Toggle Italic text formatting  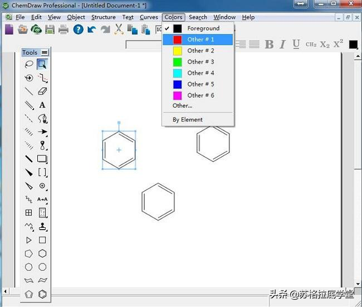point(282,44)
